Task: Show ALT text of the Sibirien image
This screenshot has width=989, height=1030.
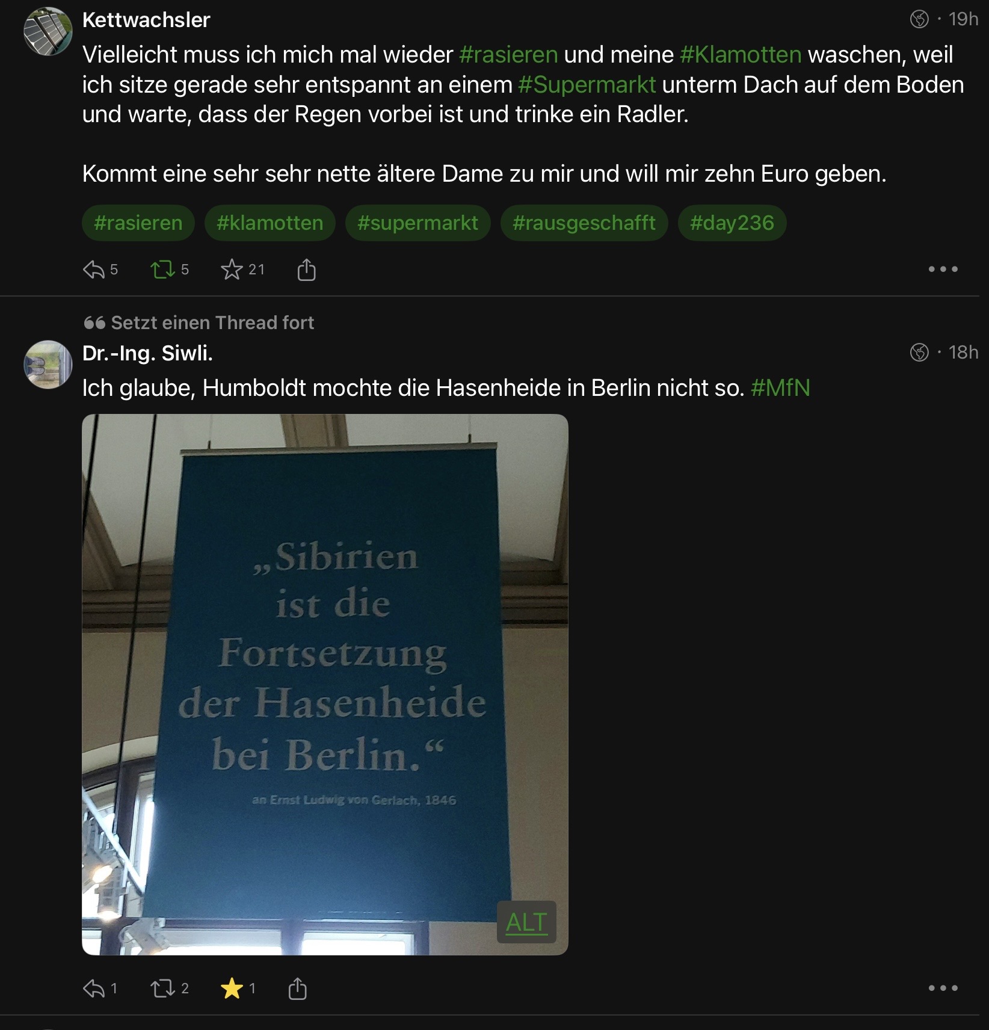Action: pos(526,922)
